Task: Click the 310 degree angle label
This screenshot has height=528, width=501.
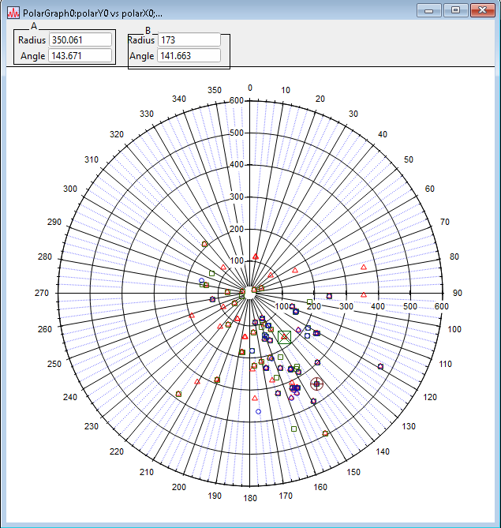Action: (92, 159)
